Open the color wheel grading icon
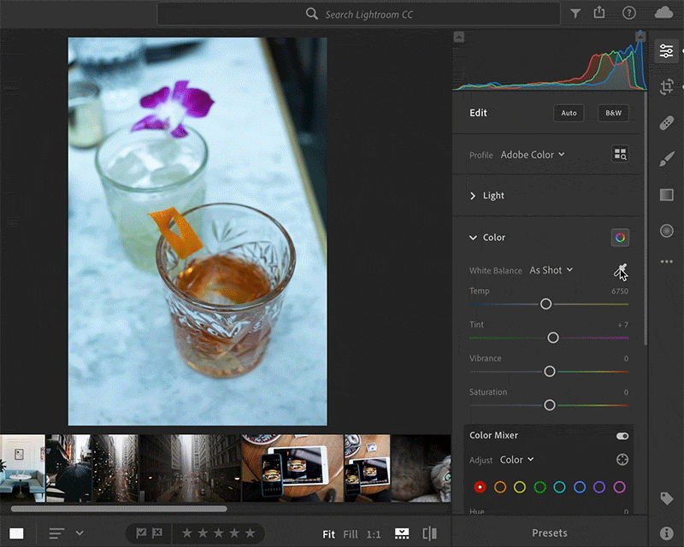684x547 pixels. (621, 238)
